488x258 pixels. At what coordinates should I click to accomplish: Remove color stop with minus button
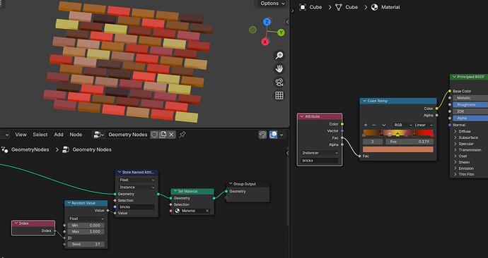pyautogui.click(x=374, y=125)
